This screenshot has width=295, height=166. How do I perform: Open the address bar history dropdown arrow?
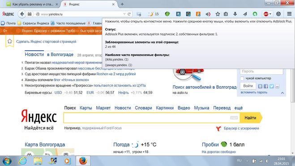click(124, 14)
